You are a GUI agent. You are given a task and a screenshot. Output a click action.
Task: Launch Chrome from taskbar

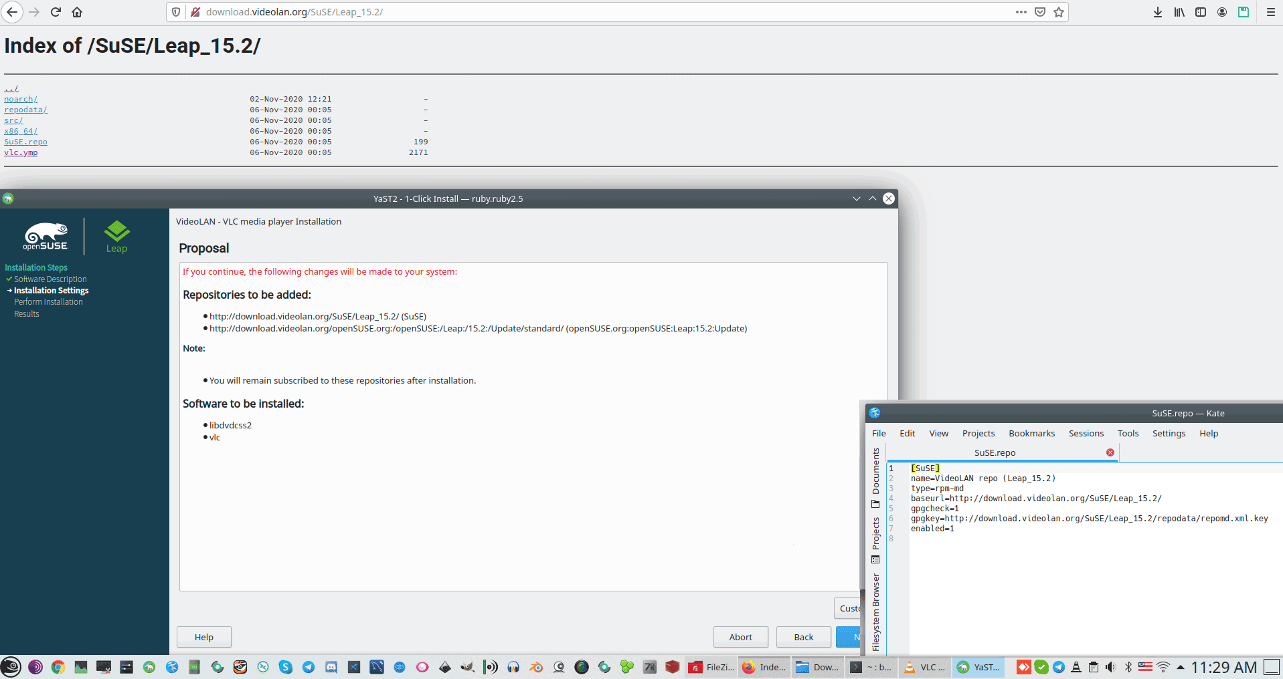pyautogui.click(x=58, y=667)
